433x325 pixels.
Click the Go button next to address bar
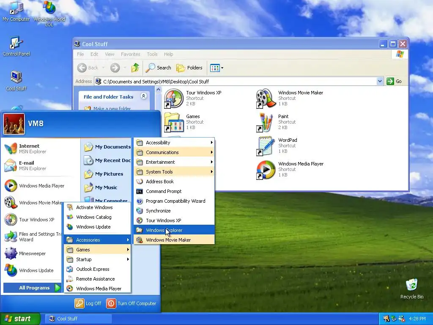coord(394,81)
